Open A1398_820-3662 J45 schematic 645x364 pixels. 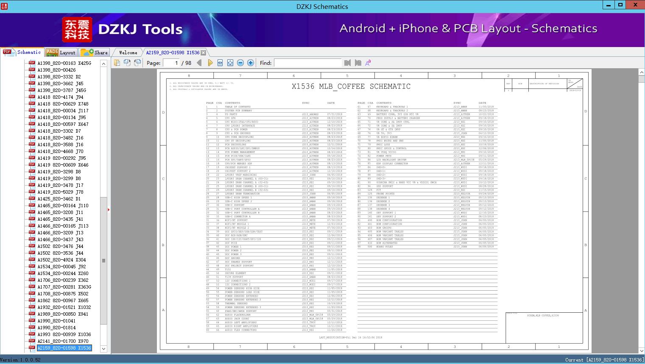tap(60, 83)
